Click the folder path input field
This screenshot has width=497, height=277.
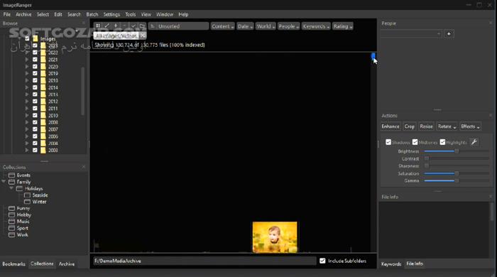tap(204, 261)
